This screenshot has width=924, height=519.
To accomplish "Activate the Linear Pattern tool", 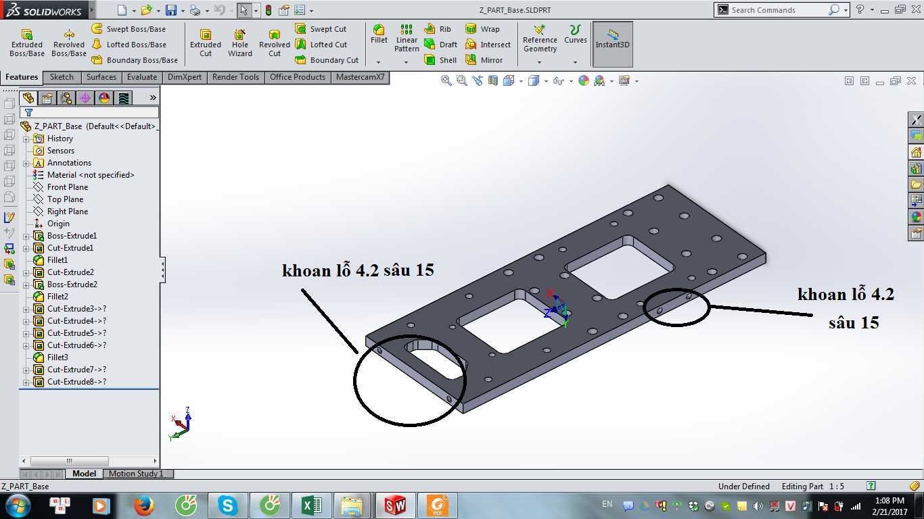I will click(407, 39).
